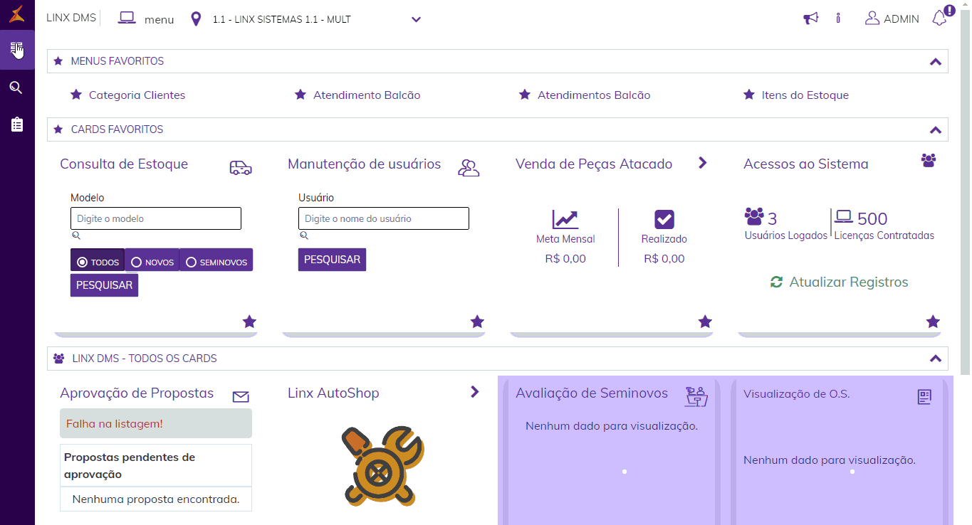Click the ADMIN user profile icon
The height and width of the screenshot is (525, 972).
coord(872,18)
